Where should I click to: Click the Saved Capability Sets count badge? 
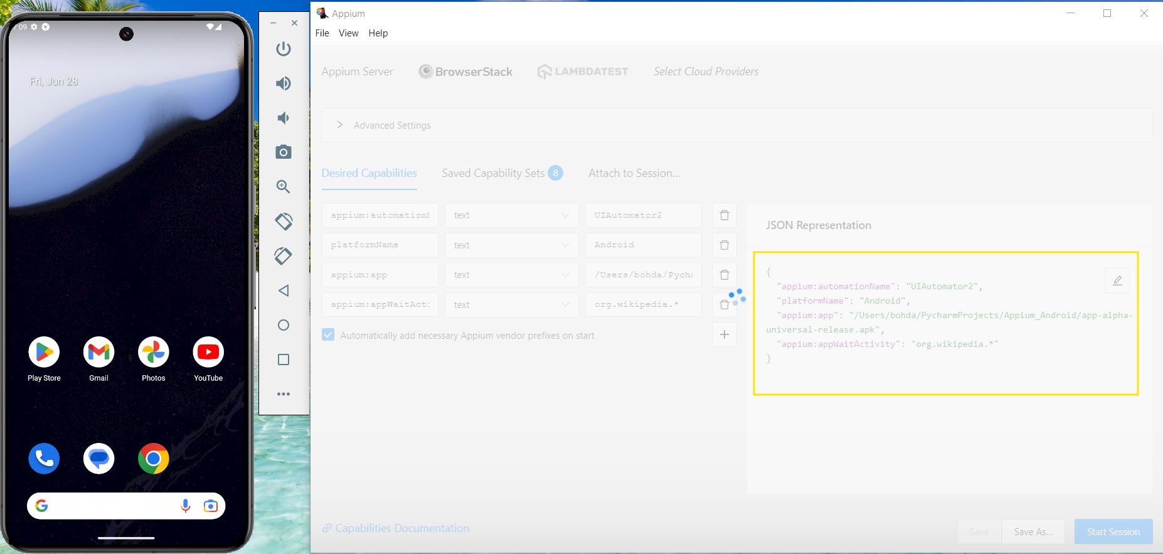pyautogui.click(x=555, y=173)
